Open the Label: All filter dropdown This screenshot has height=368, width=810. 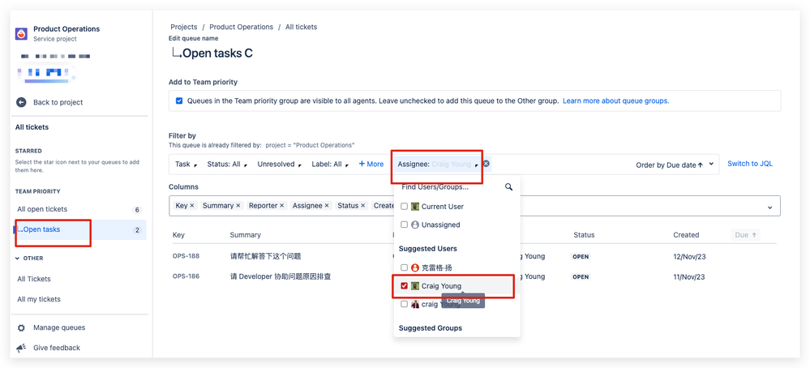[x=331, y=164]
